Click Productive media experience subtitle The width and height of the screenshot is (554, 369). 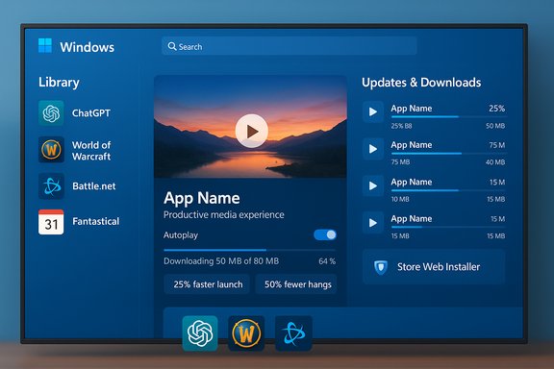[224, 214]
